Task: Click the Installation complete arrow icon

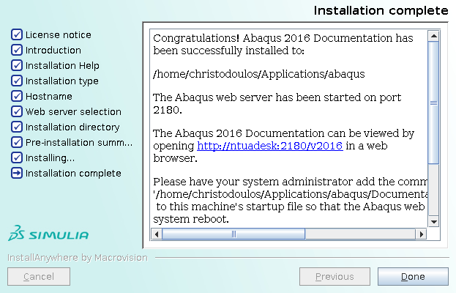Action: (17, 173)
